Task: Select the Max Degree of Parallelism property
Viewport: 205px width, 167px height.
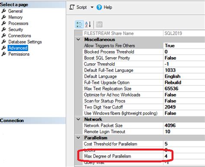Action: [108, 156]
